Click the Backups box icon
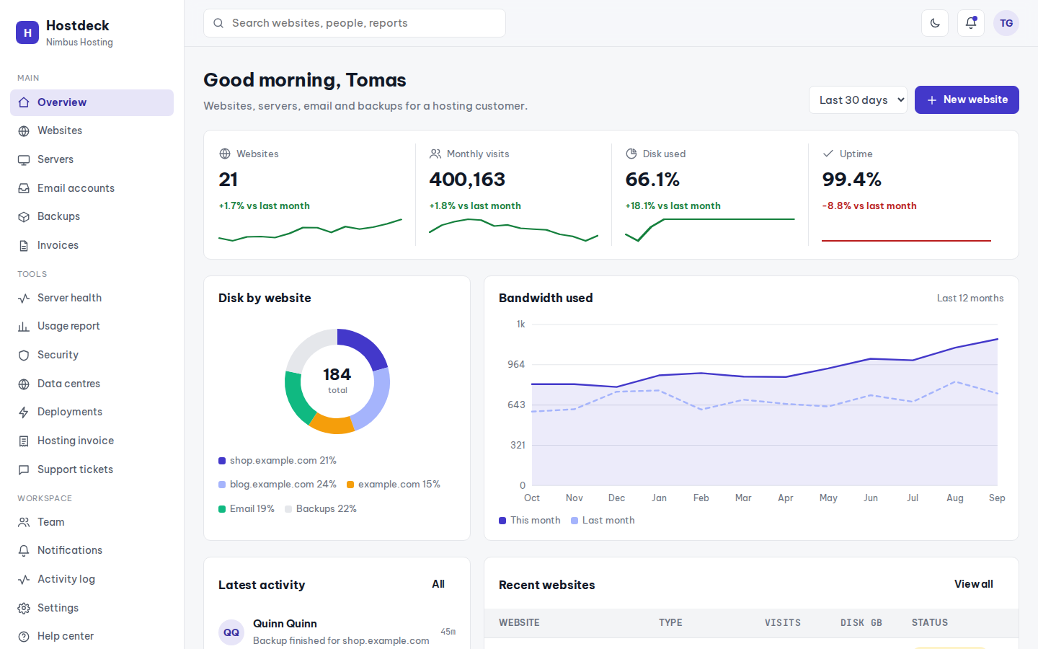Viewport: 1038px width, 649px height. tap(24, 216)
